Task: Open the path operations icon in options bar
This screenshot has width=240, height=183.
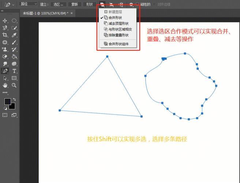Action: [x=102, y=4]
